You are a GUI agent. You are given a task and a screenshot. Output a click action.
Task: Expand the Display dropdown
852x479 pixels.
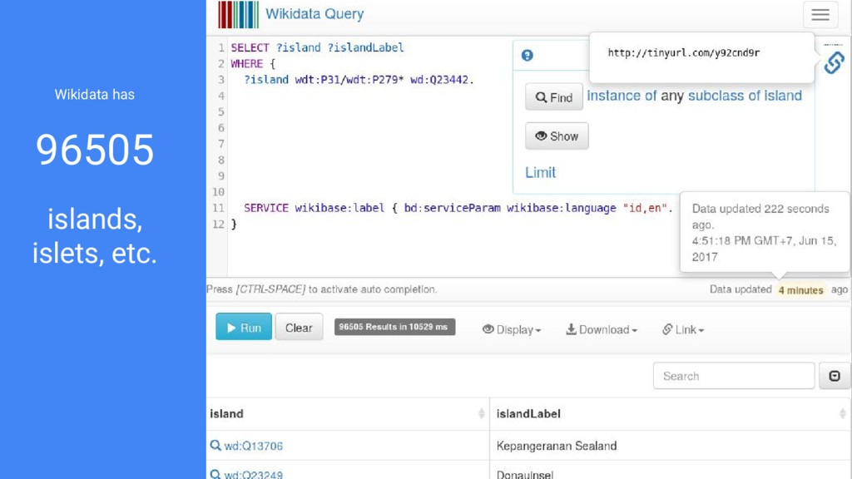[x=512, y=329]
